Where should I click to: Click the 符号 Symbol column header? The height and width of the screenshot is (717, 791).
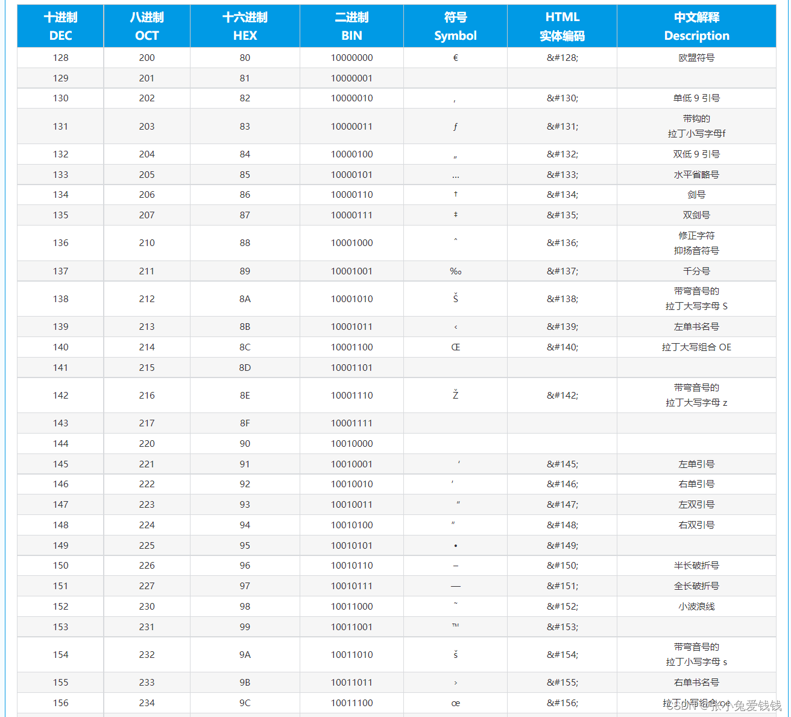(x=455, y=26)
